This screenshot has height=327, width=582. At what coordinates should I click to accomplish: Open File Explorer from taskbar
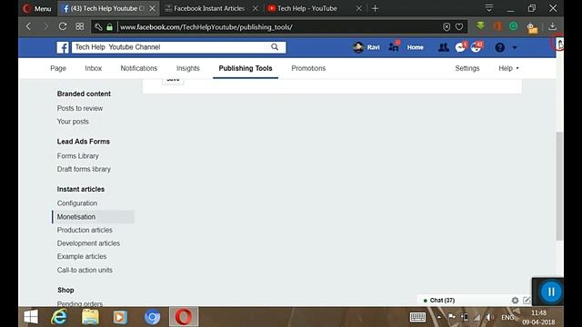90,317
